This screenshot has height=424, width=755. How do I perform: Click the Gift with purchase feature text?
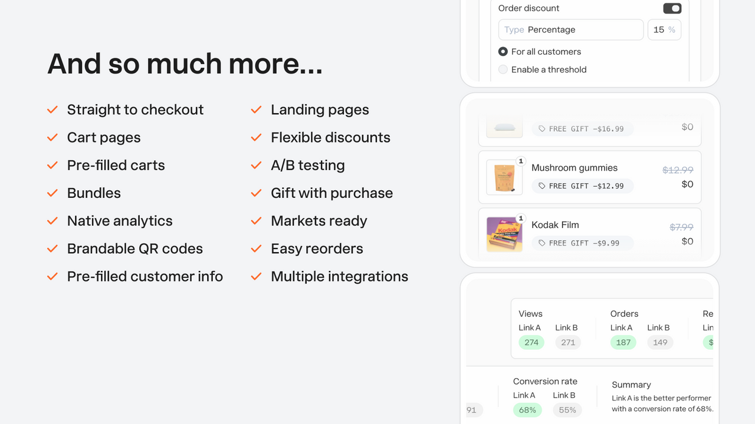point(332,193)
